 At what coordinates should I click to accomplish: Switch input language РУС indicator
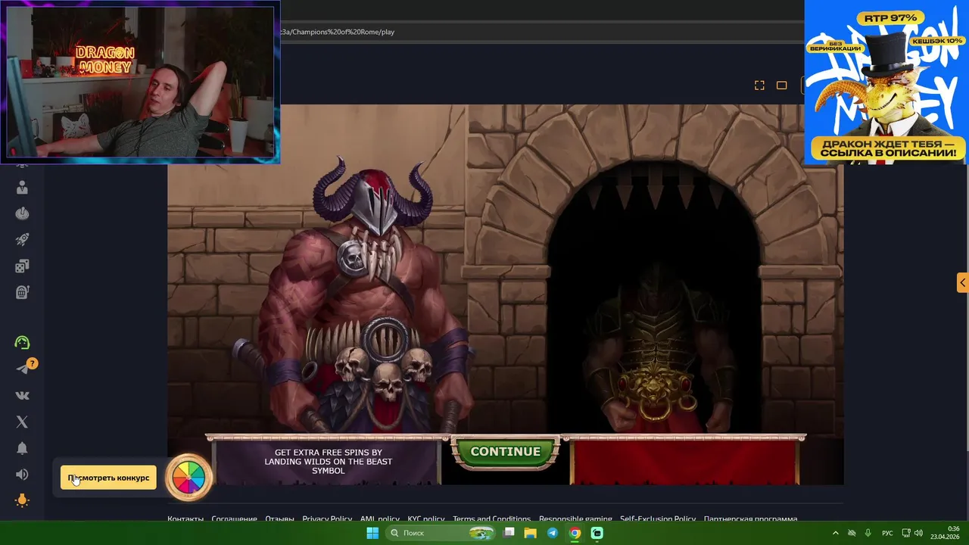point(887,533)
